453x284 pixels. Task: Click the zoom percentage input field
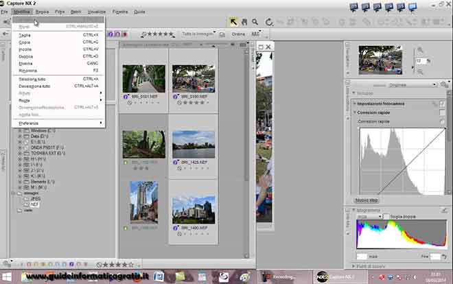(x=421, y=61)
